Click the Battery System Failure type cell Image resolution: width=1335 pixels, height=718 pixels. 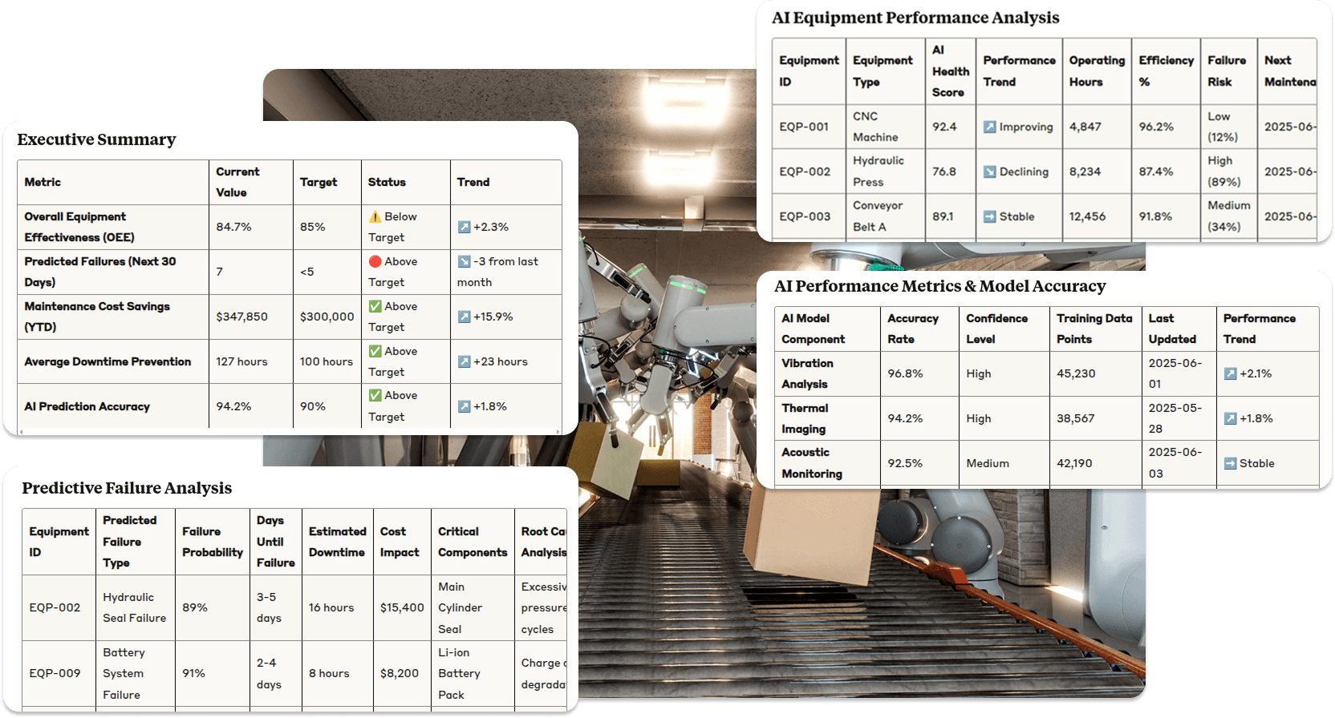coord(124,673)
